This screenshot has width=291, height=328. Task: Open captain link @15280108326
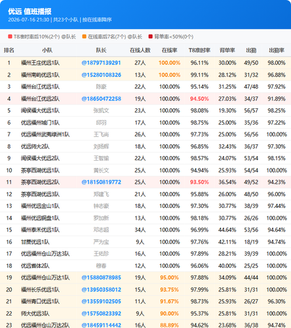click(x=101, y=75)
